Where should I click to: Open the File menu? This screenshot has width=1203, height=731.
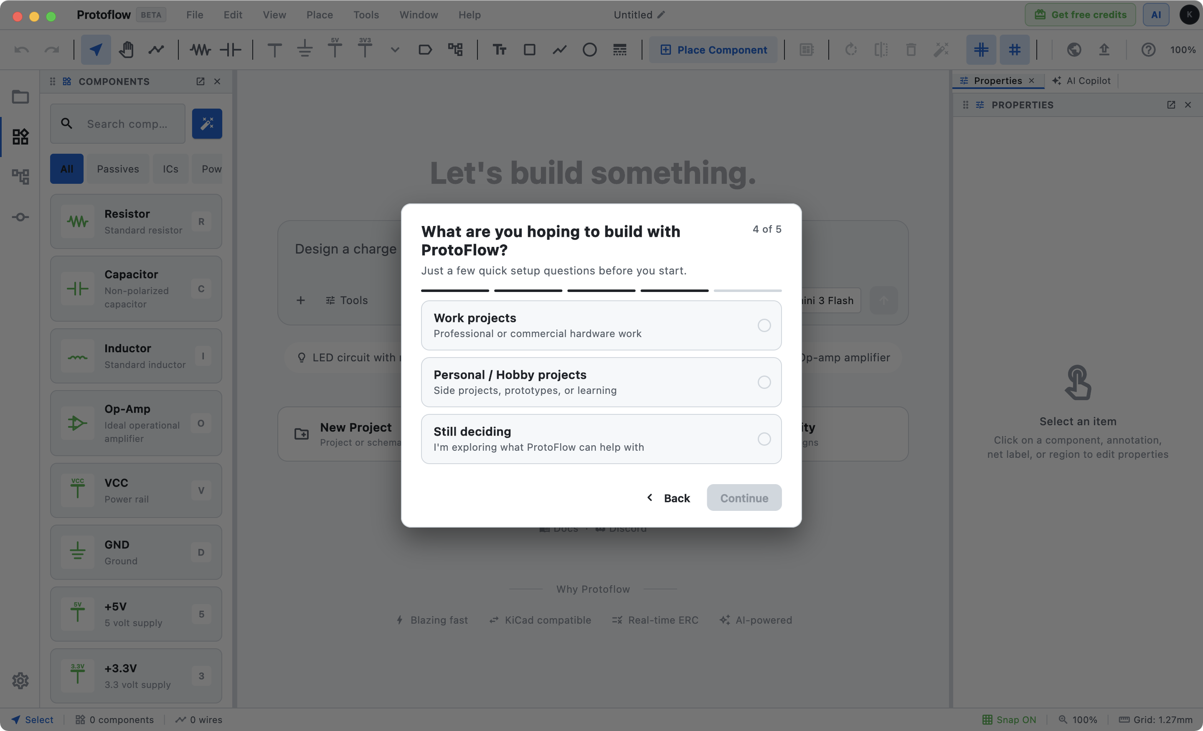coord(195,15)
